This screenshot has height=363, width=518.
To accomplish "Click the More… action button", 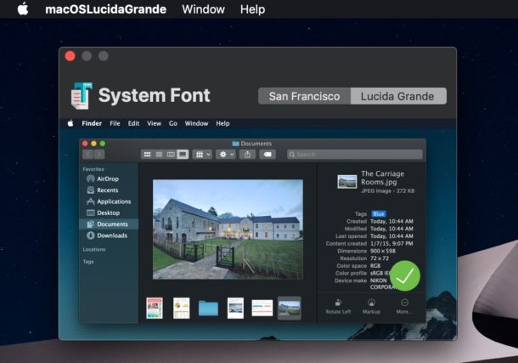I will pyautogui.click(x=404, y=306).
